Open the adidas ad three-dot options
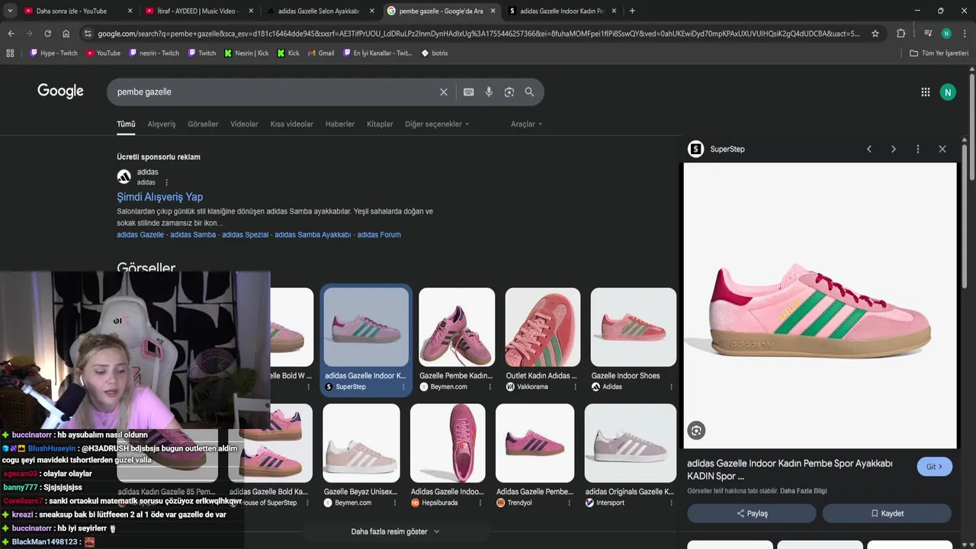 (x=166, y=183)
